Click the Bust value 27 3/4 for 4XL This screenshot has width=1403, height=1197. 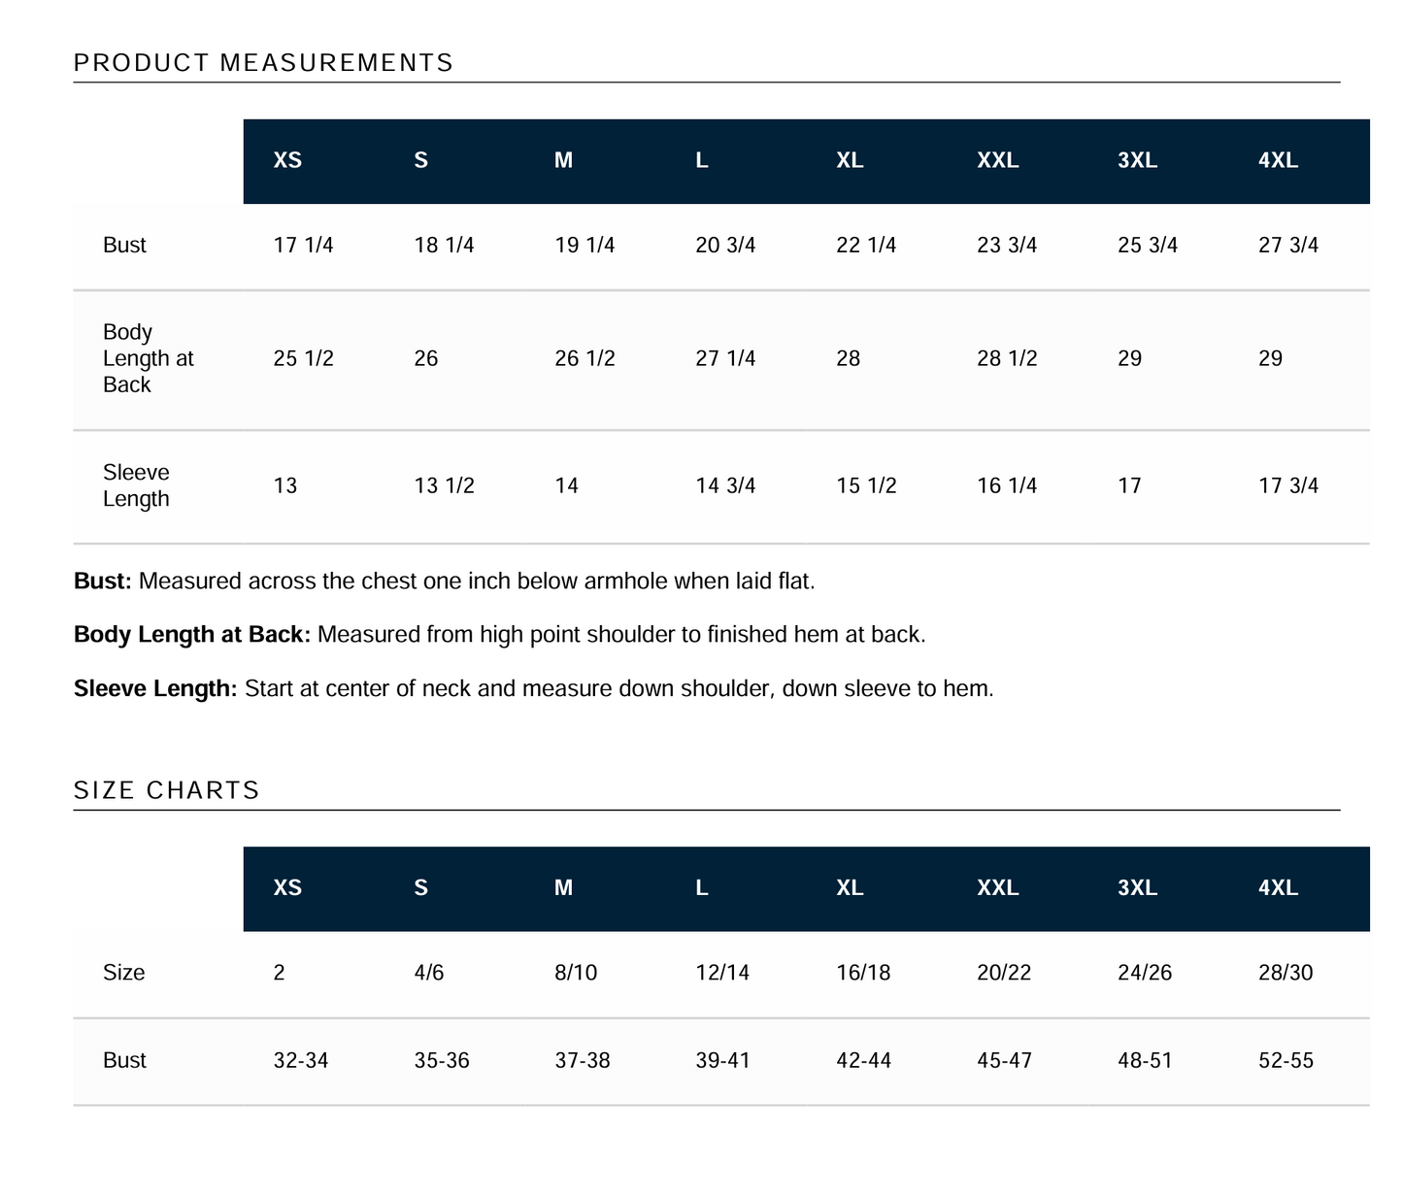tap(1288, 246)
